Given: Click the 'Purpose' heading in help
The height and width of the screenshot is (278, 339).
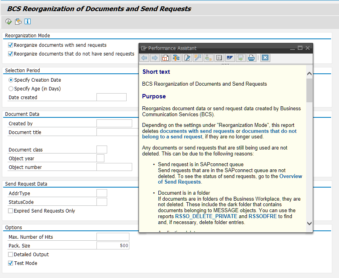Looking at the screenshot, I should [154, 96].
